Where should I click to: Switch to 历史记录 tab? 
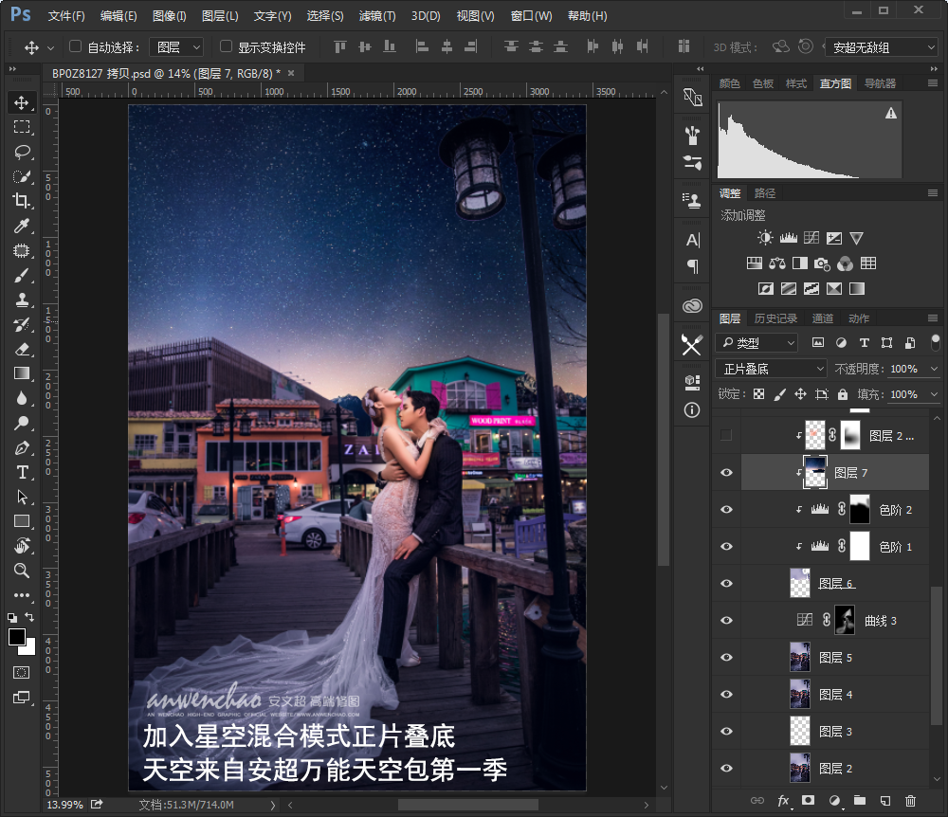click(x=775, y=318)
